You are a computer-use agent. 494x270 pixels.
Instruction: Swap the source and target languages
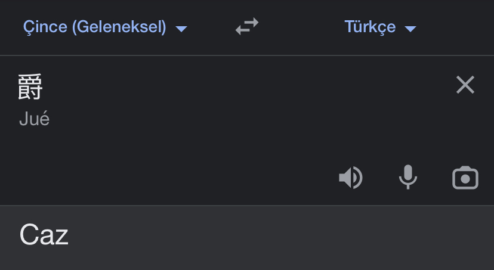(x=247, y=27)
